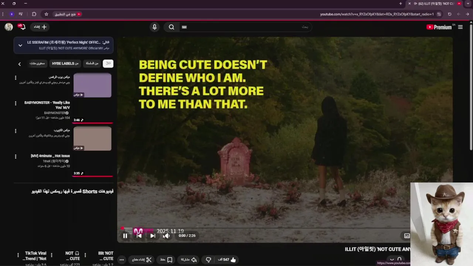Click the cowboy cat overlay image
473x266 pixels.
point(442,224)
